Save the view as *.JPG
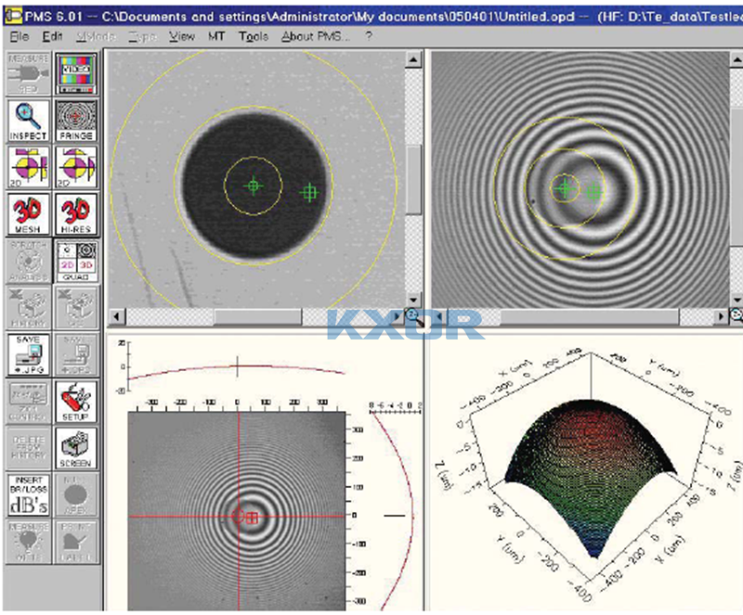 tap(29, 354)
